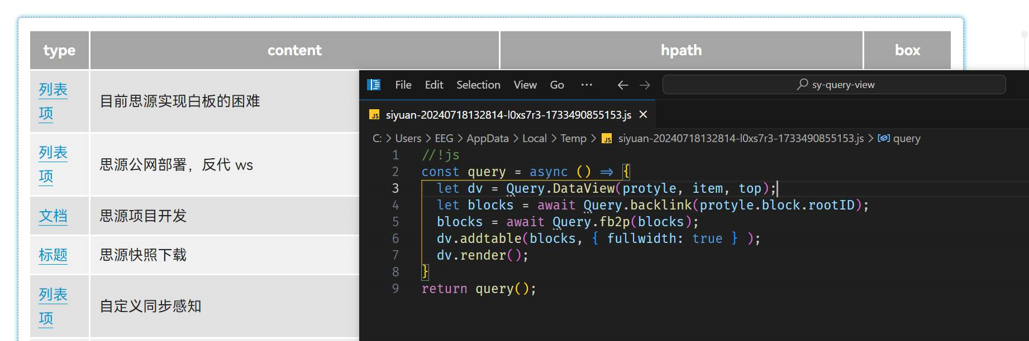Open the Go menu
Viewport: 1029px width, 341px height.
coord(557,85)
